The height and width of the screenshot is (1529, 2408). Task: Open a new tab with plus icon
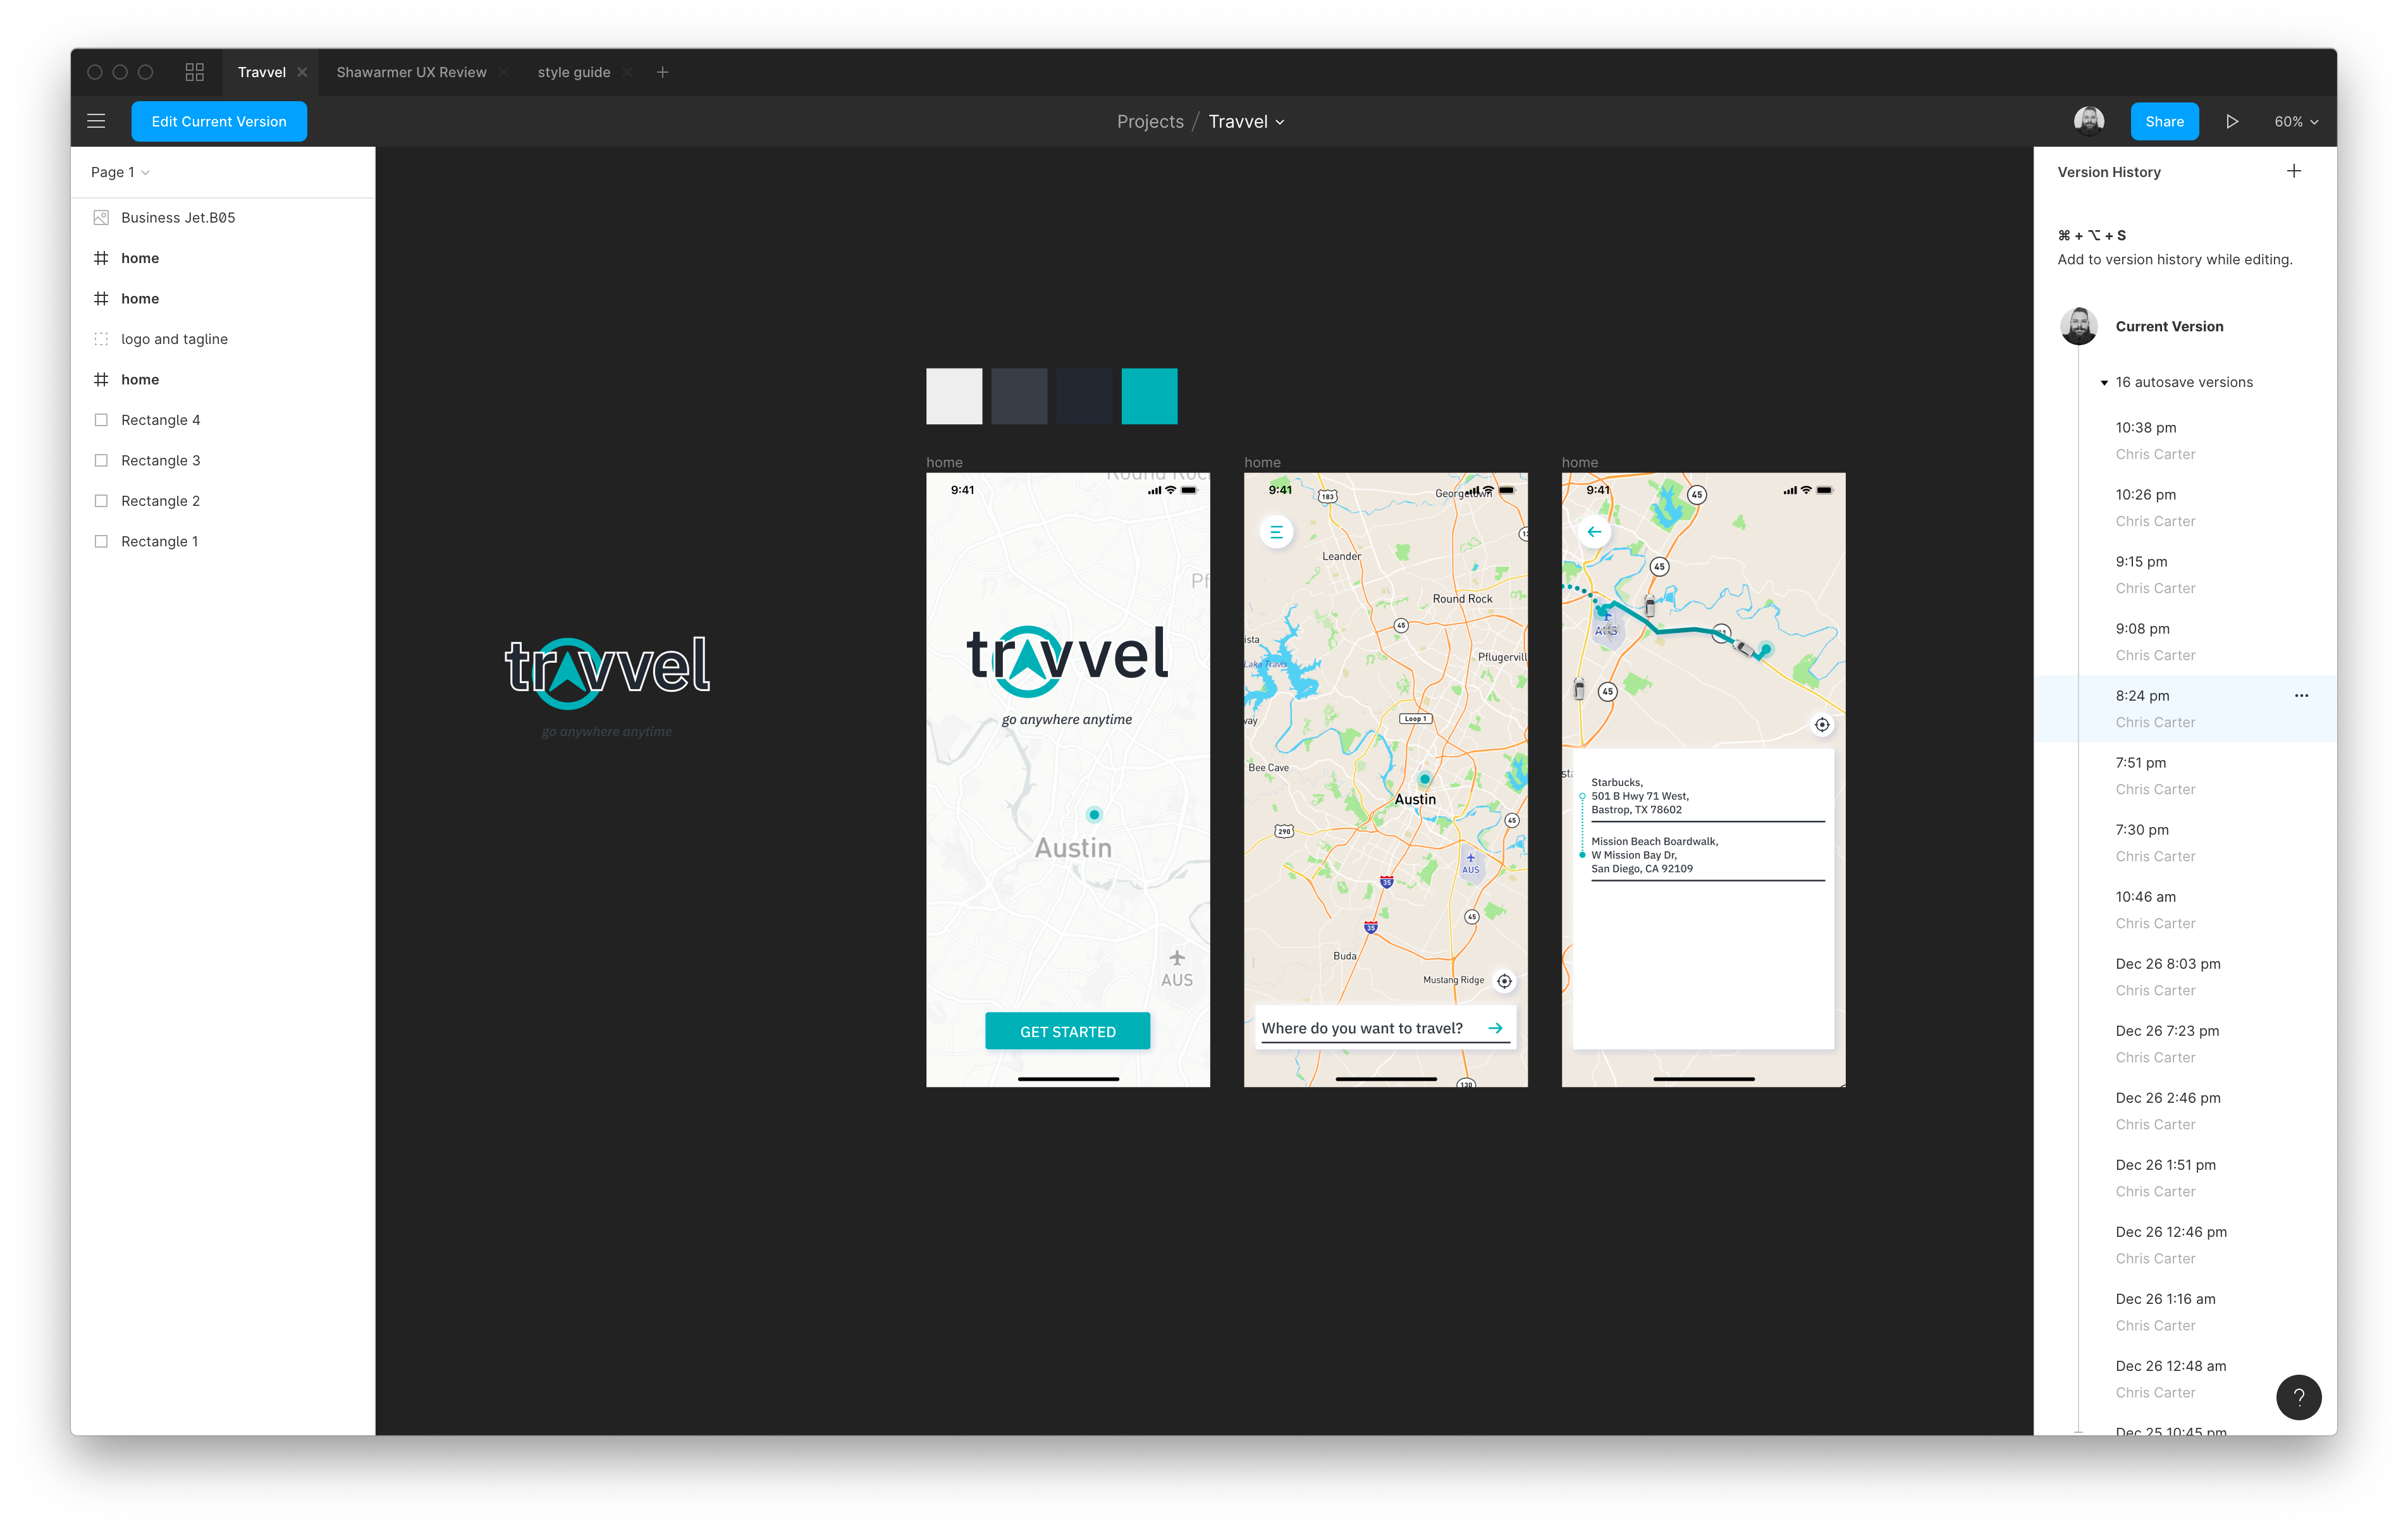(662, 72)
